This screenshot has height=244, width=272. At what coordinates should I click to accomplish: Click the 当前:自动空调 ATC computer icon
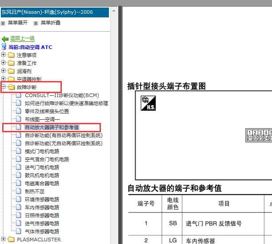[4, 47]
